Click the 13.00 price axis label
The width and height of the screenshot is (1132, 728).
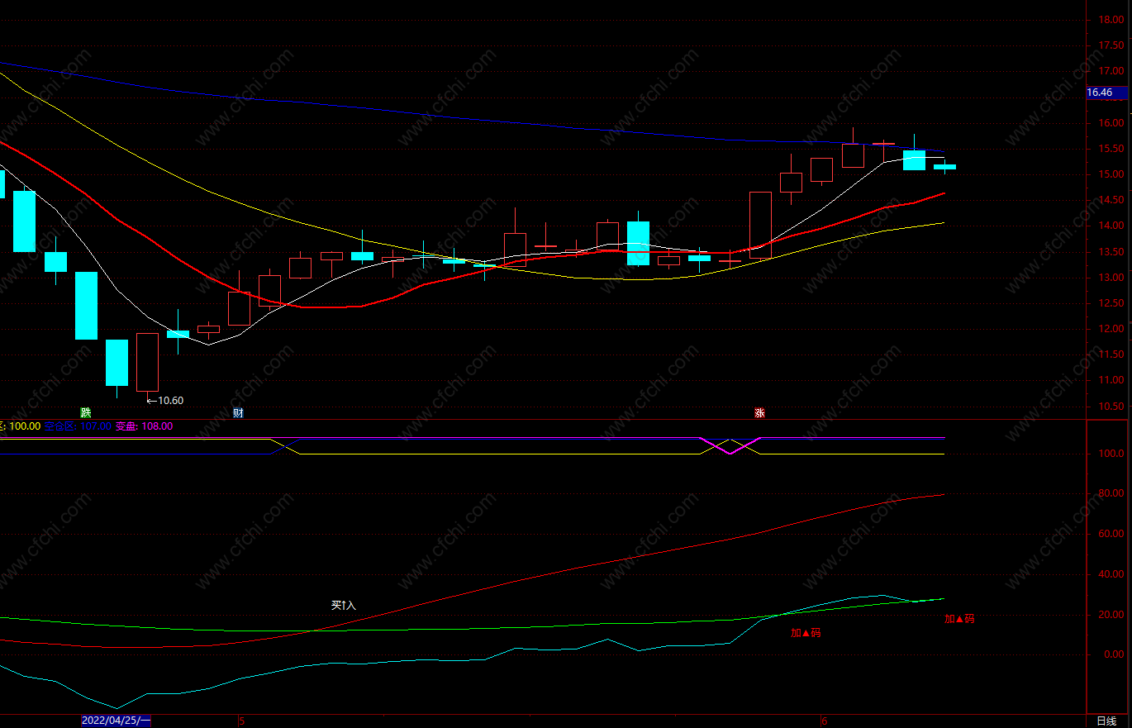pos(1111,278)
